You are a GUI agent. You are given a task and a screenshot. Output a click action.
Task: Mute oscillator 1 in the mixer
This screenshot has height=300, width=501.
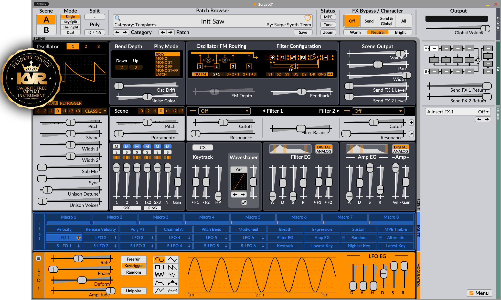[116, 147]
